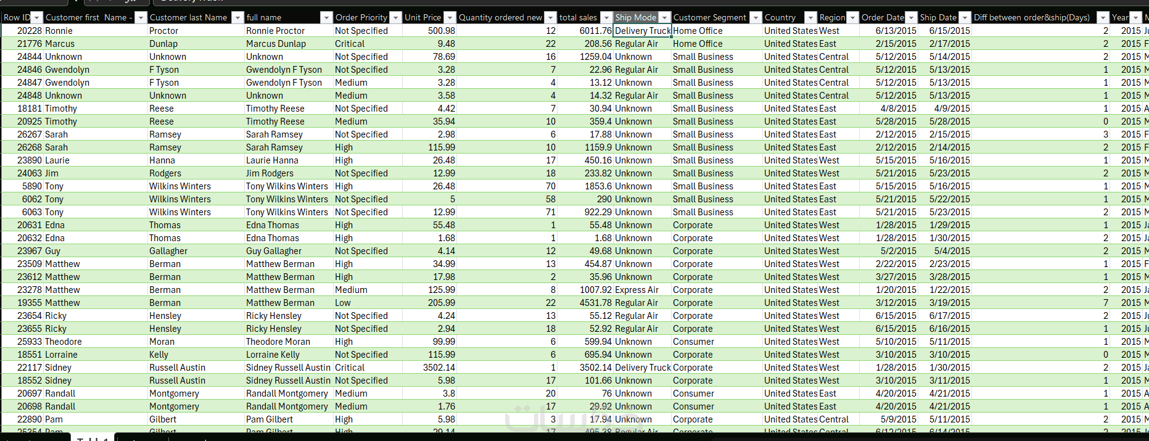Select the total sales cell 1007.92
The image size is (1149, 441).
(x=585, y=290)
